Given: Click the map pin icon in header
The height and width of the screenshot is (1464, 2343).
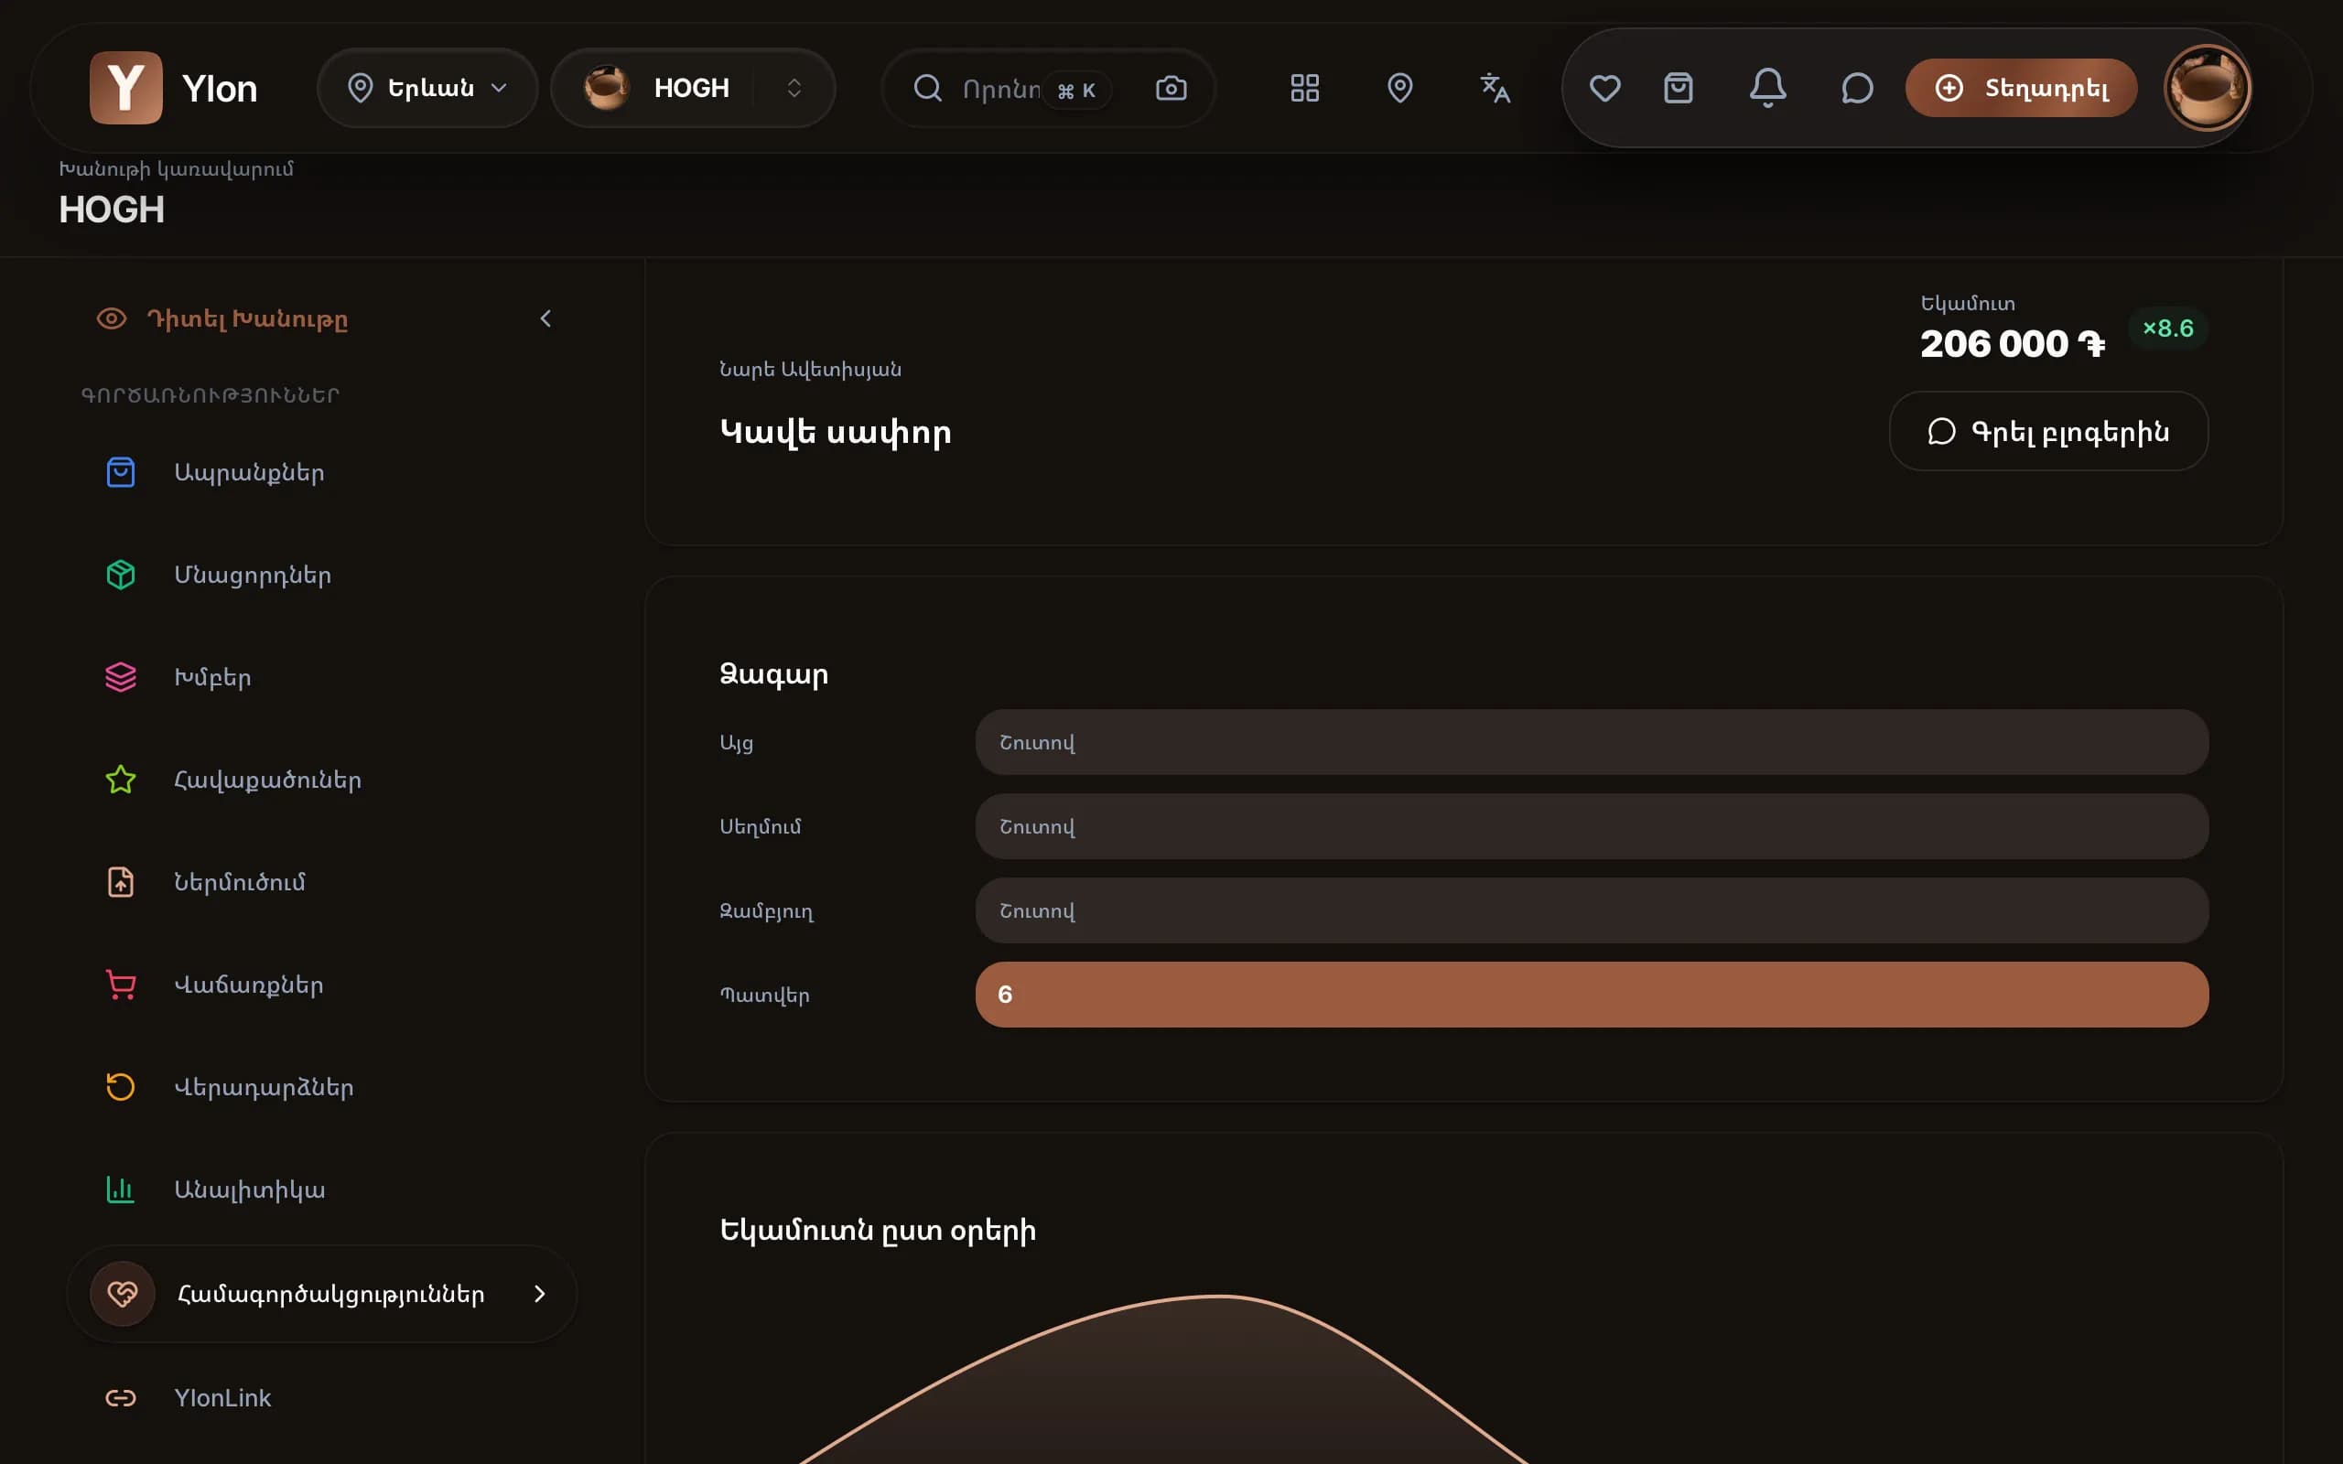Looking at the screenshot, I should point(1399,88).
